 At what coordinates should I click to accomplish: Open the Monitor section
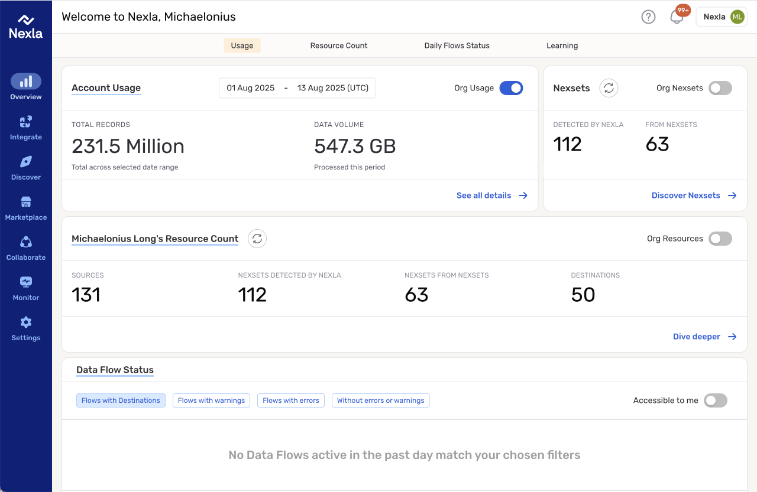click(26, 282)
